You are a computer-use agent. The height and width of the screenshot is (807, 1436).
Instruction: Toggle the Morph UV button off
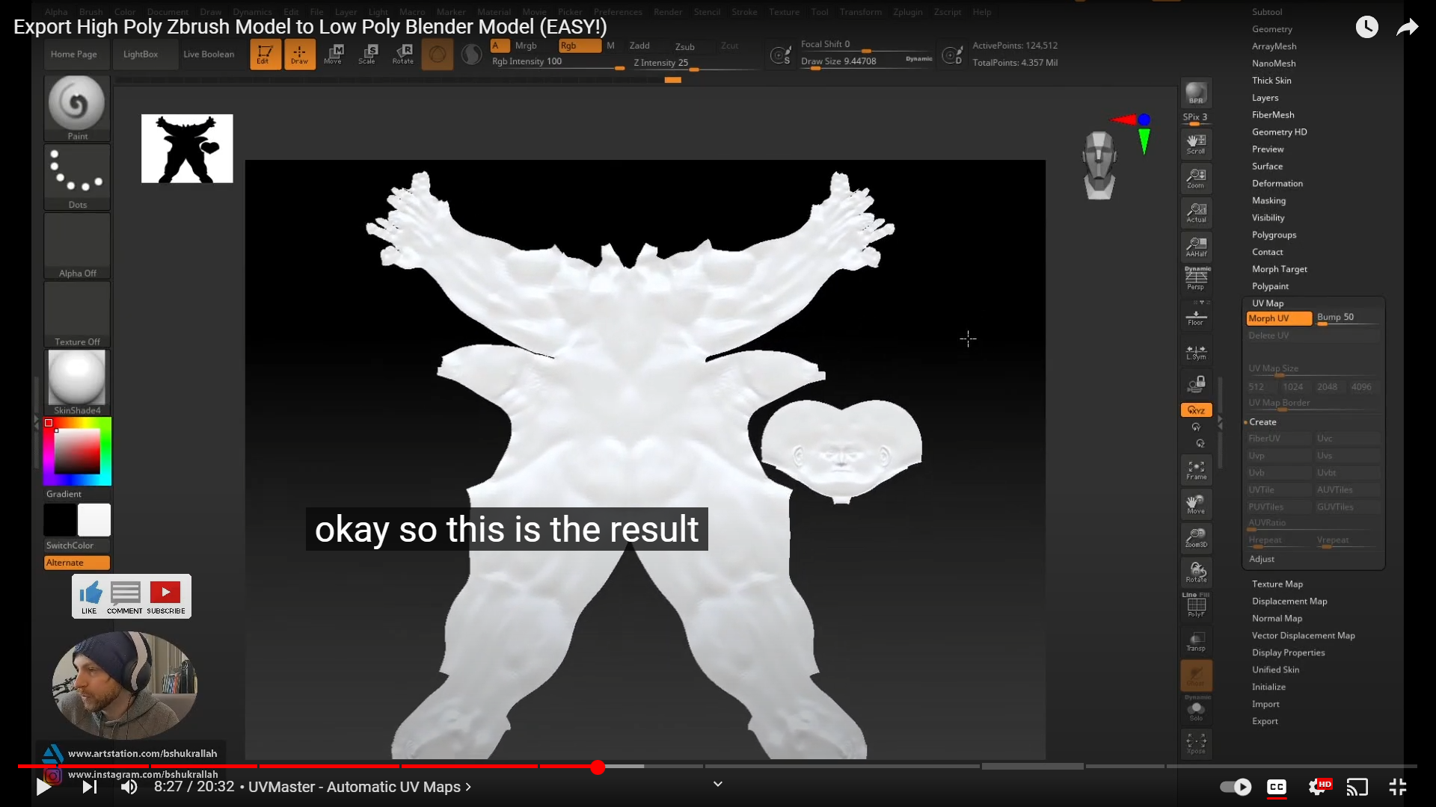click(1278, 318)
